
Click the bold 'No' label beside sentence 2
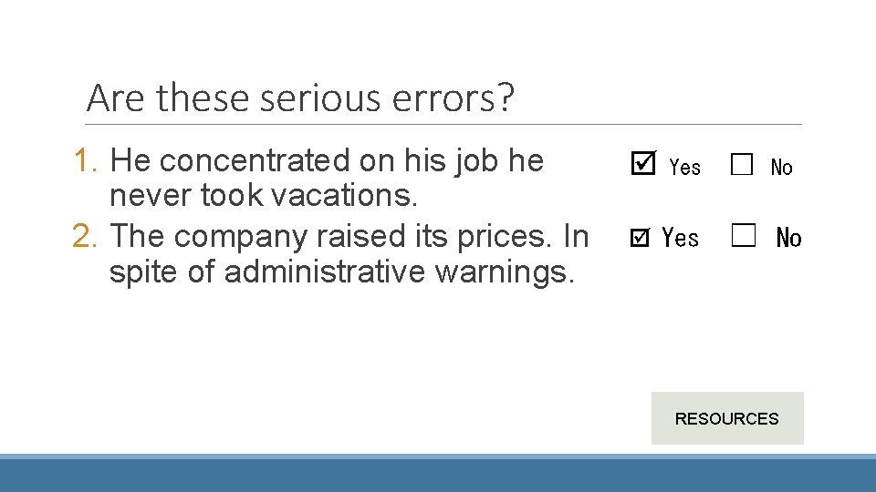[788, 238]
